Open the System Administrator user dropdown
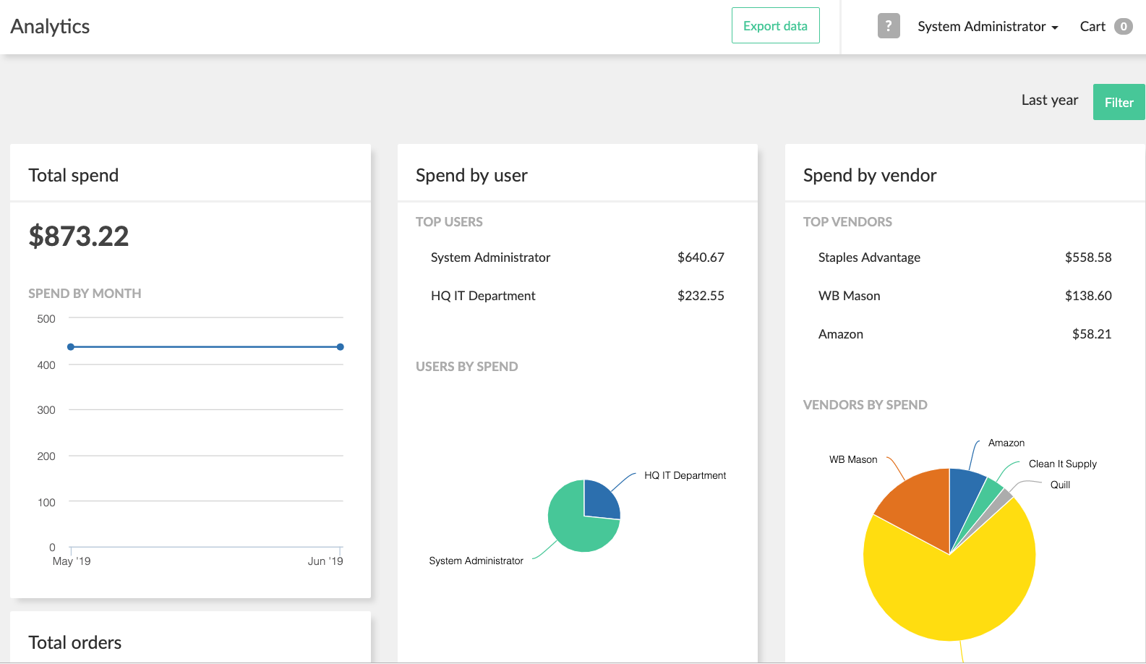Image resolution: width=1146 pixels, height=664 pixels. pyautogui.click(x=988, y=27)
